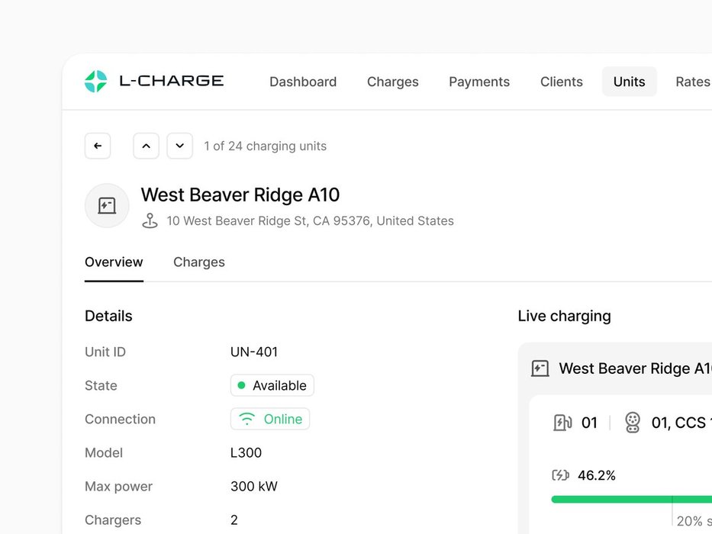Go to previous charging unit with up chevron
712x534 pixels.
point(146,146)
